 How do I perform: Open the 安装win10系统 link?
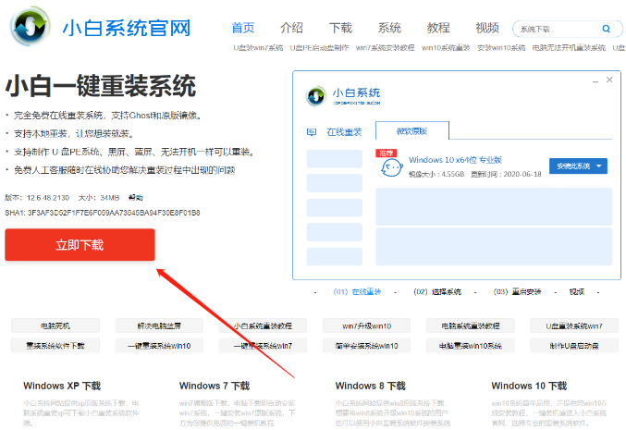[x=501, y=48]
